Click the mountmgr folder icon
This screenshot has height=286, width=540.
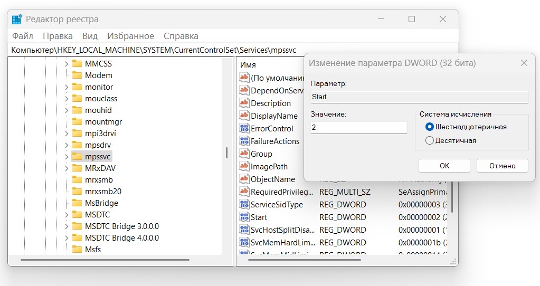pos(77,122)
